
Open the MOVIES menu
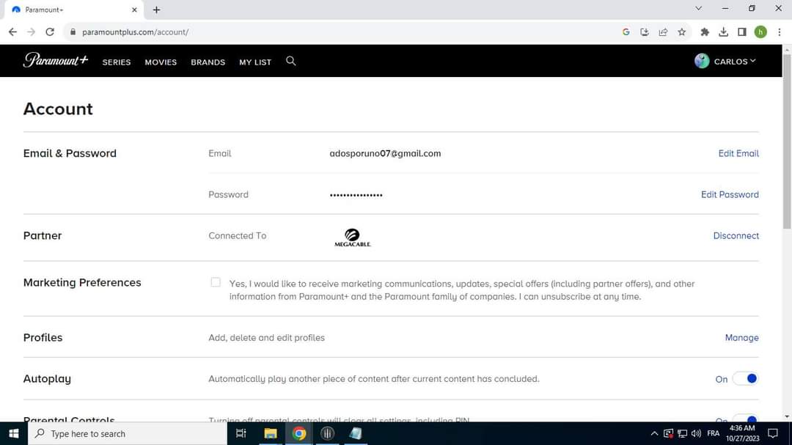click(161, 62)
